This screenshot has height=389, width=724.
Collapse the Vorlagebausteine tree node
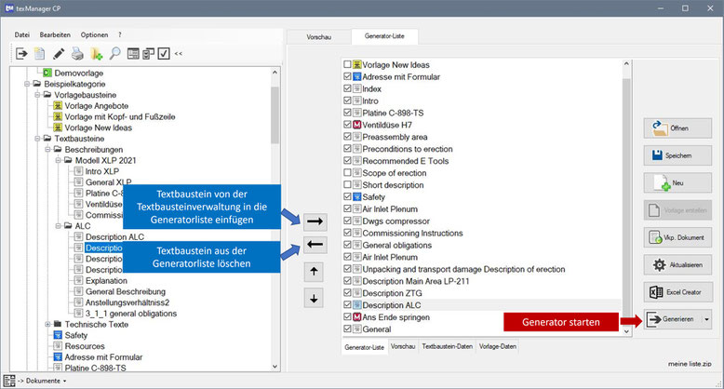coord(37,95)
